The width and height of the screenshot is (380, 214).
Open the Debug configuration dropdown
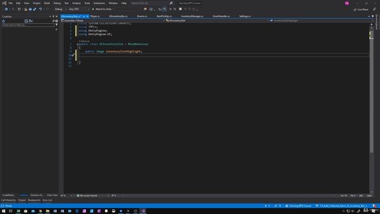(61, 10)
